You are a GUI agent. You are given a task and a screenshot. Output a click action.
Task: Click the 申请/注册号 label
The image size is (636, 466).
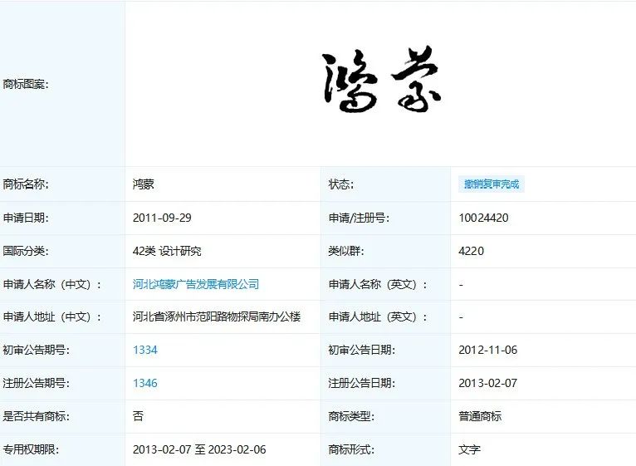coord(359,218)
